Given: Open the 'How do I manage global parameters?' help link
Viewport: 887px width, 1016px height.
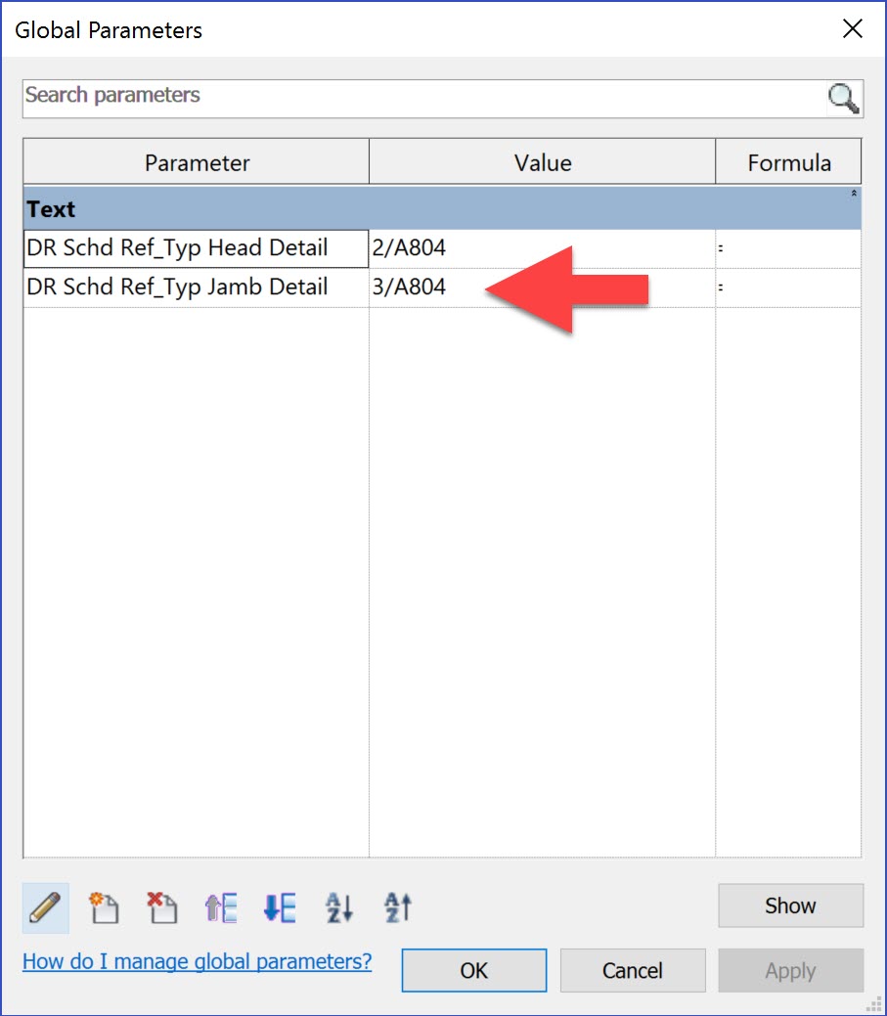Looking at the screenshot, I should point(197,961).
